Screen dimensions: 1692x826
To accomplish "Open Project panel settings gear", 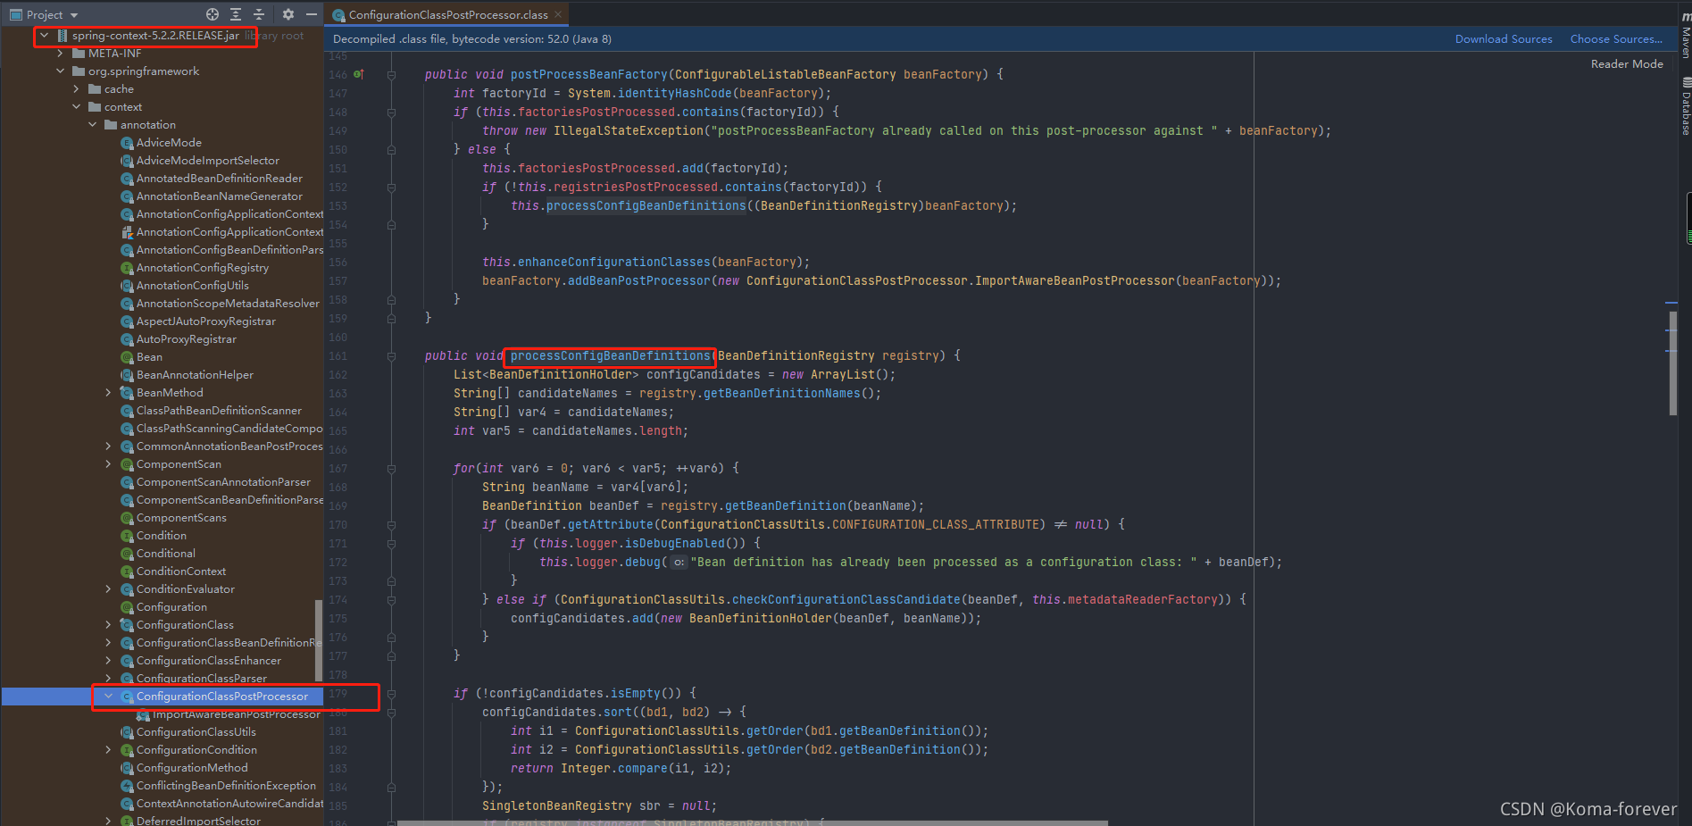I will click(288, 14).
